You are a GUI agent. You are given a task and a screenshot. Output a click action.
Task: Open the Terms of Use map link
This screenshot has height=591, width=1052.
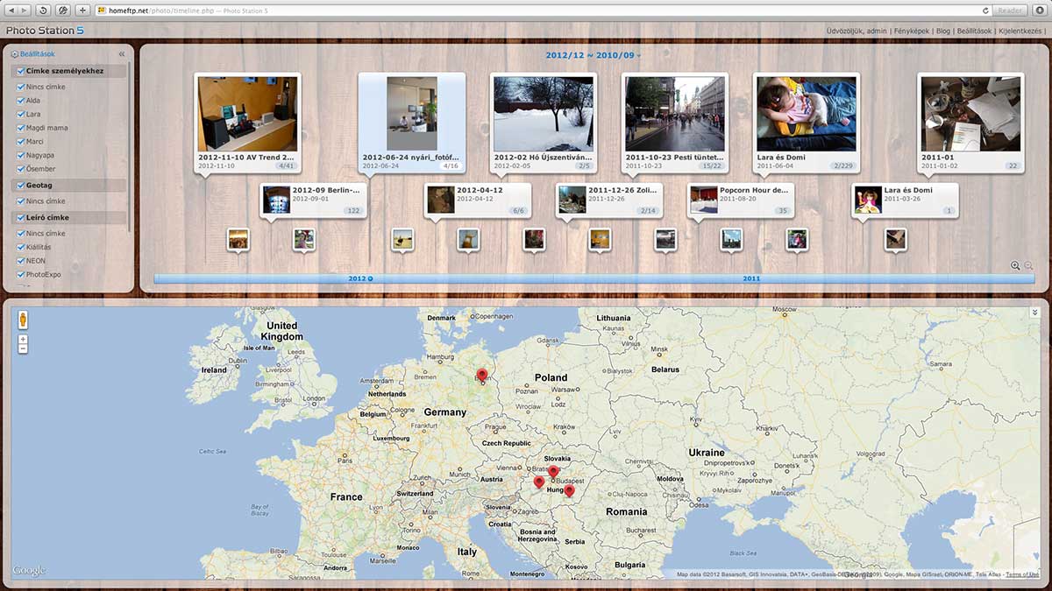click(x=1021, y=574)
